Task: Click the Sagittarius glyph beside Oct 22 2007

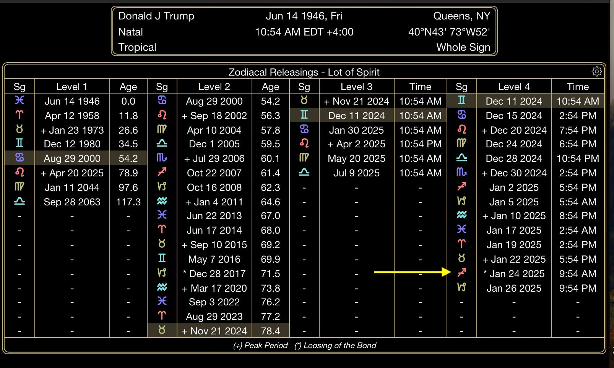Action: (162, 172)
